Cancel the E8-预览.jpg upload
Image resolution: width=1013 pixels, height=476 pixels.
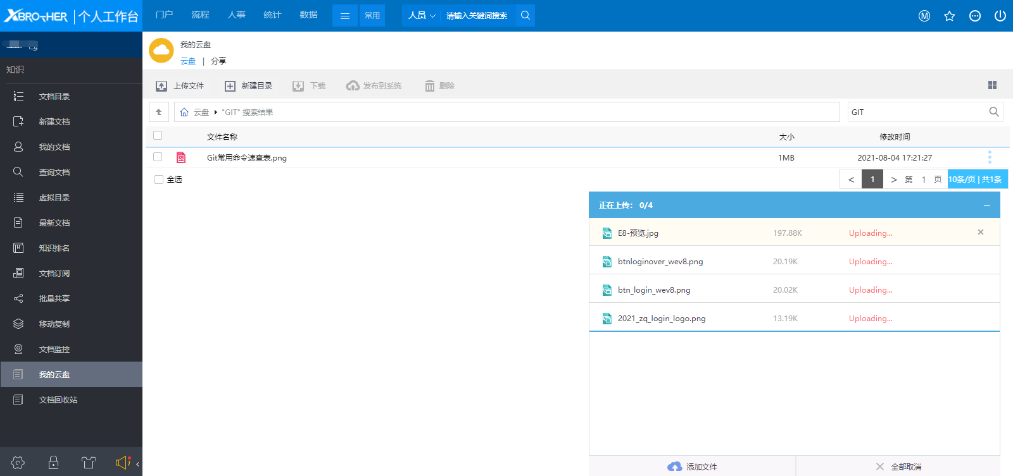(x=980, y=232)
